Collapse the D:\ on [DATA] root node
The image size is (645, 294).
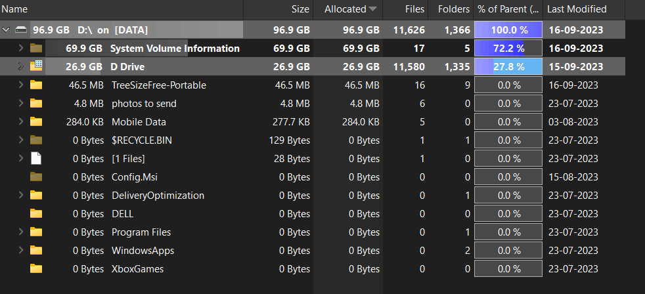tap(6, 30)
